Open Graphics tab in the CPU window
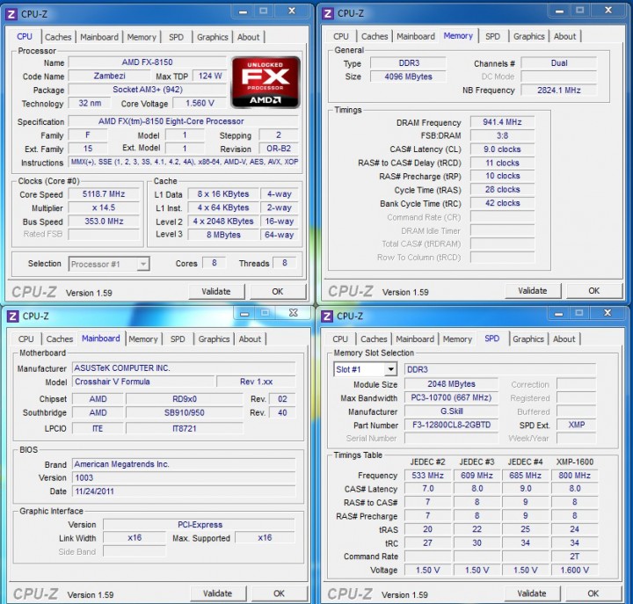 213,37
